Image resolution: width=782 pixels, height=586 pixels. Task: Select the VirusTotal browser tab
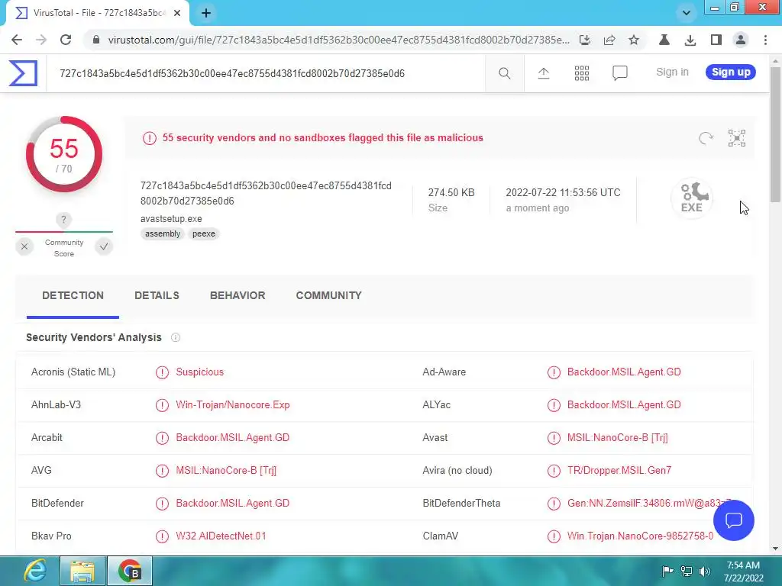pos(97,14)
